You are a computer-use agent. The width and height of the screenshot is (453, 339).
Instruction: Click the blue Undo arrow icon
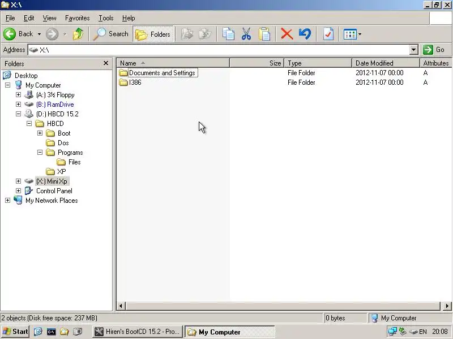pos(305,34)
